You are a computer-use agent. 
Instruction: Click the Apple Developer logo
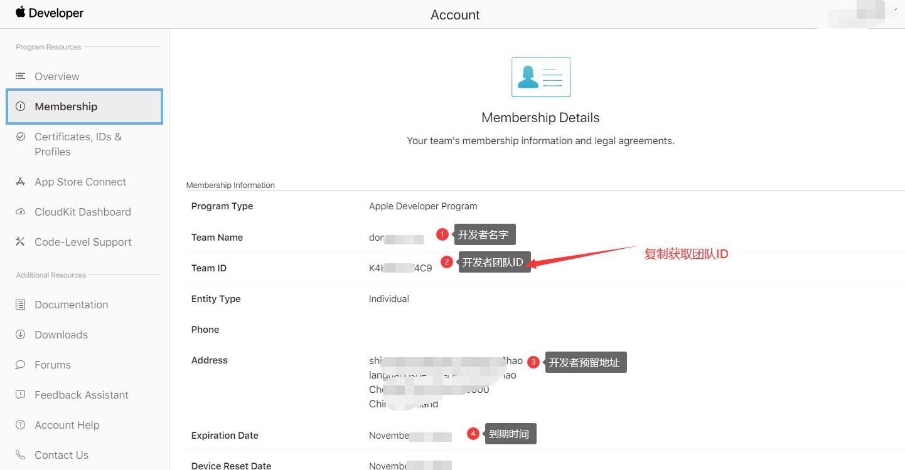(50, 13)
